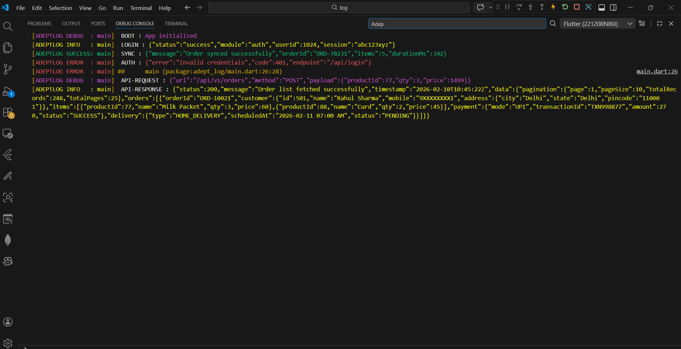Open the PROBLEMS tab
The height and width of the screenshot is (349, 681).
tap(39, 24)
